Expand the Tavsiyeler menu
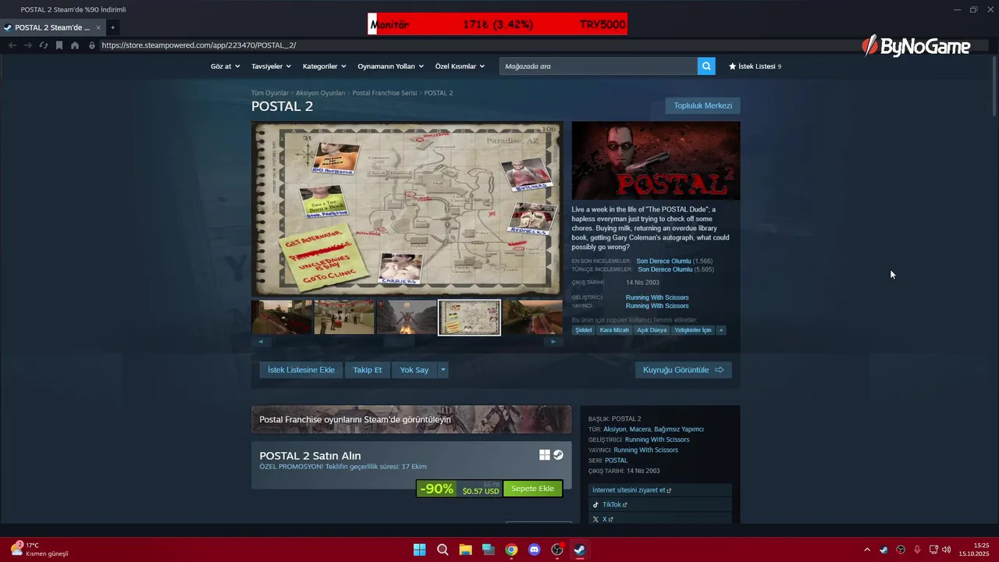This screenshot has width=999, height=562. click(270, 66)
